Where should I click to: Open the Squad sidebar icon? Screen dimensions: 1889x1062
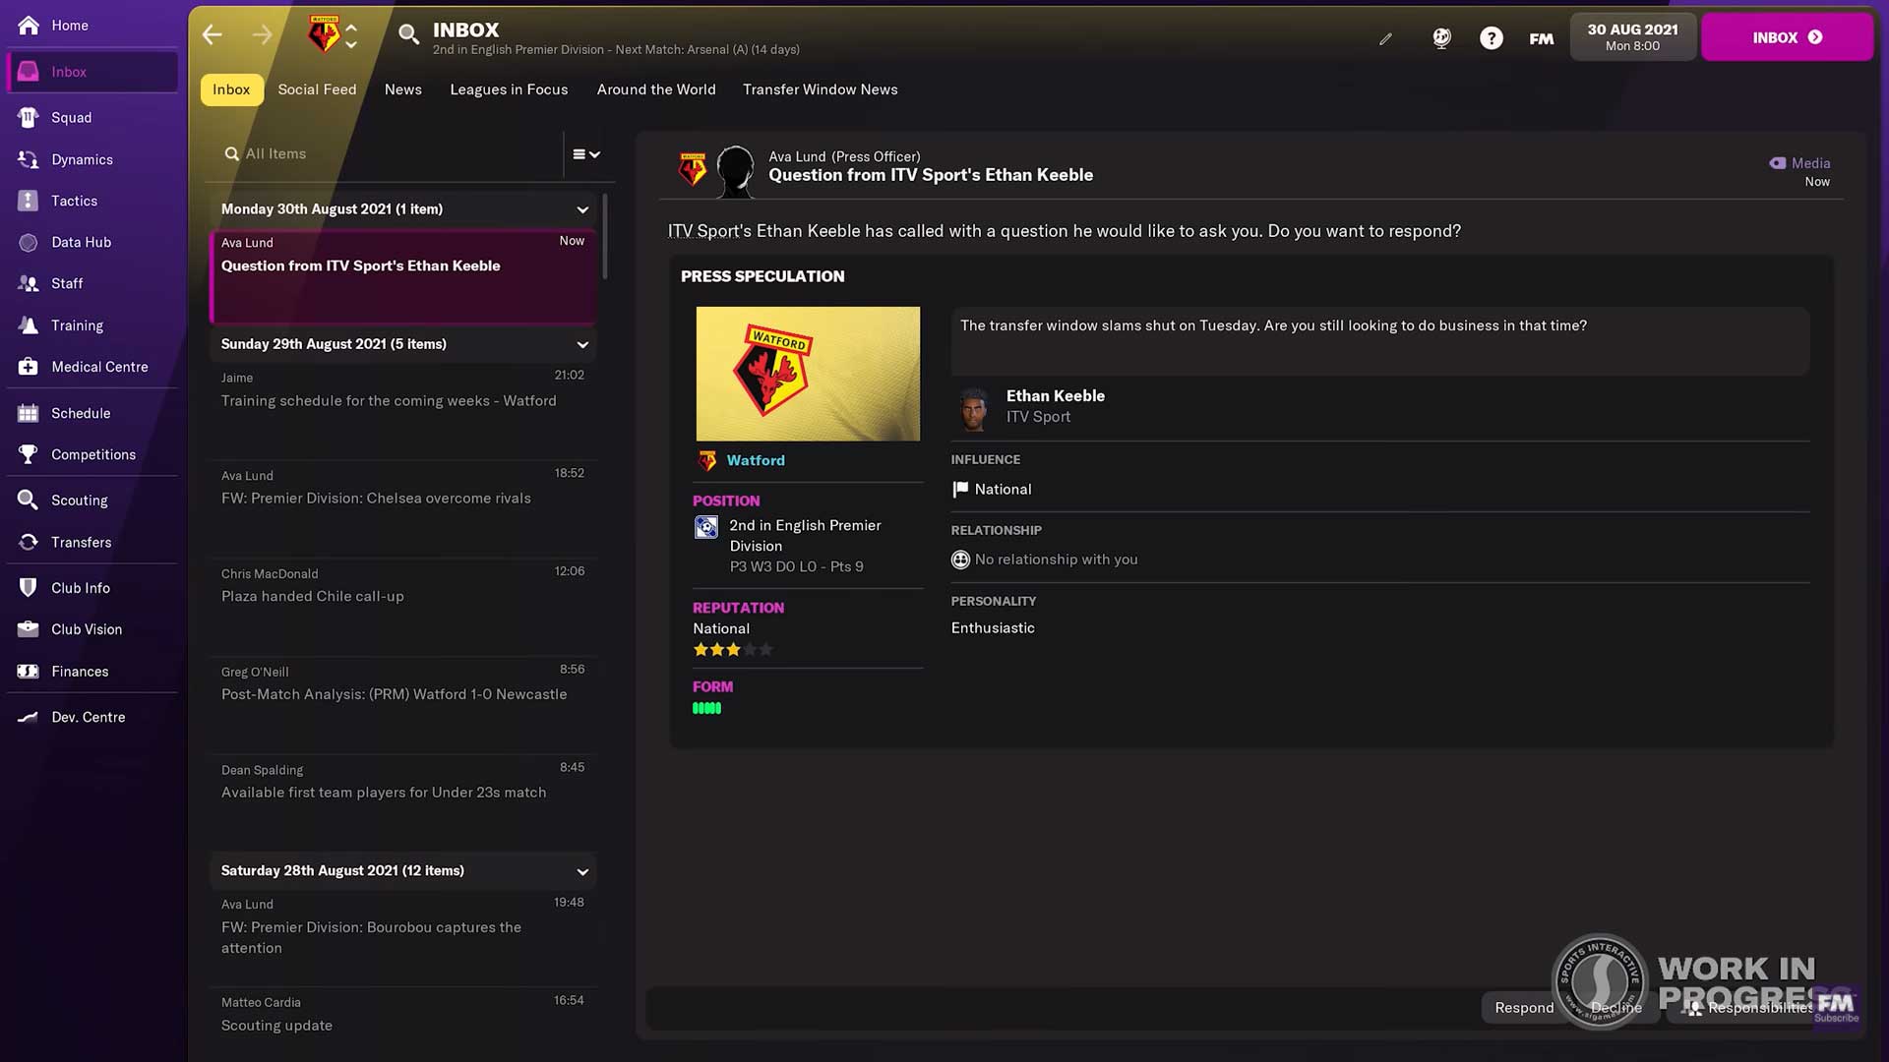click(29, 117)
